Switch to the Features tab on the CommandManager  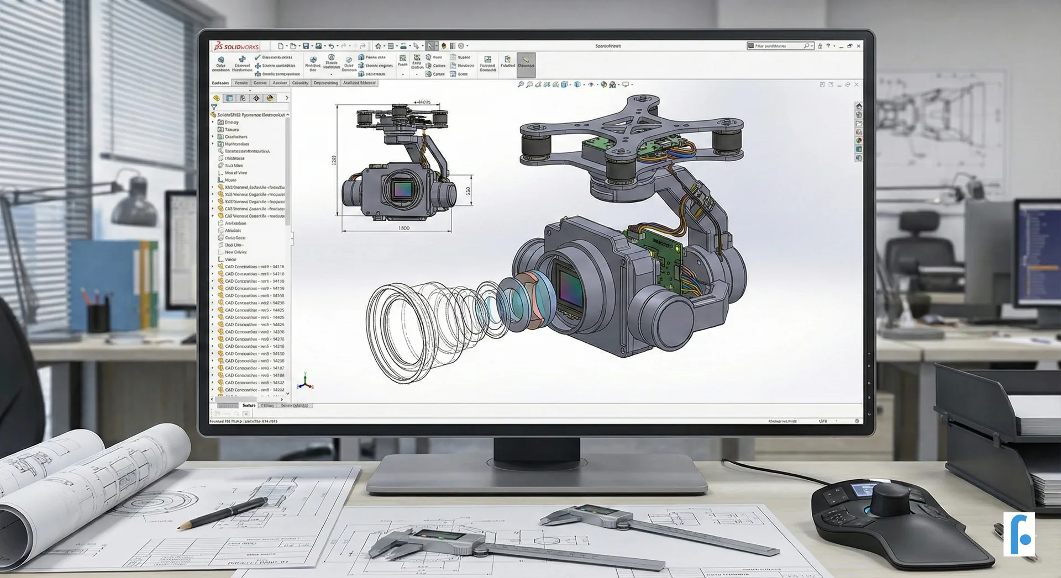(241, 83)
